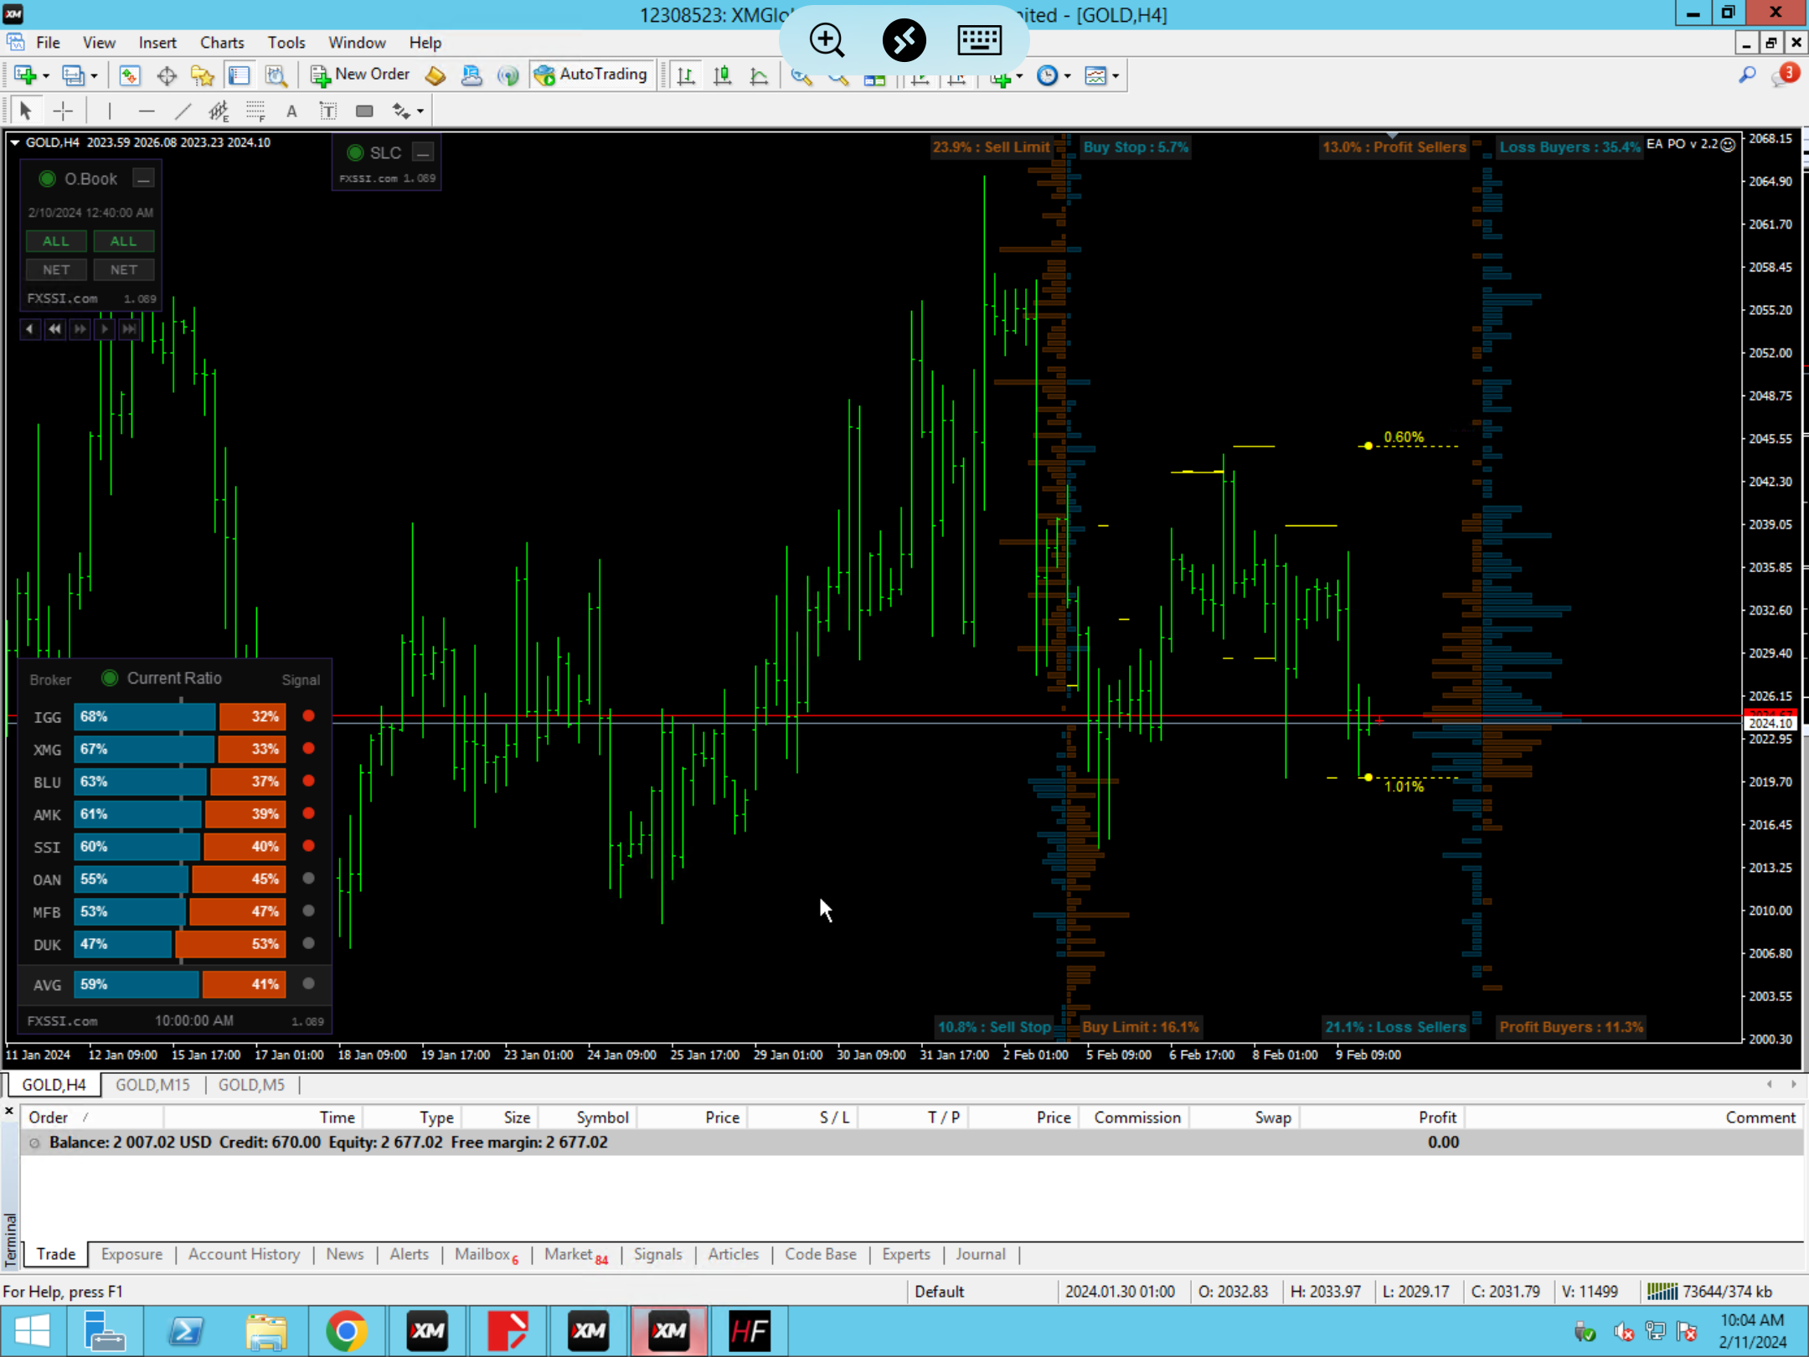The image size is (1809, 1357).
Task: Open the virtual hosting cloud icon
Action: click(x=472, y=75)
